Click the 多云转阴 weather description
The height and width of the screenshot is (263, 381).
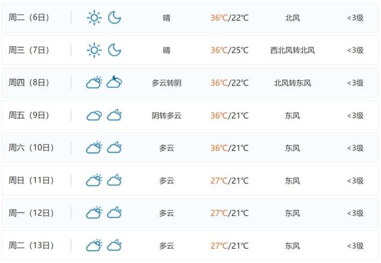(x=166, y=83)
